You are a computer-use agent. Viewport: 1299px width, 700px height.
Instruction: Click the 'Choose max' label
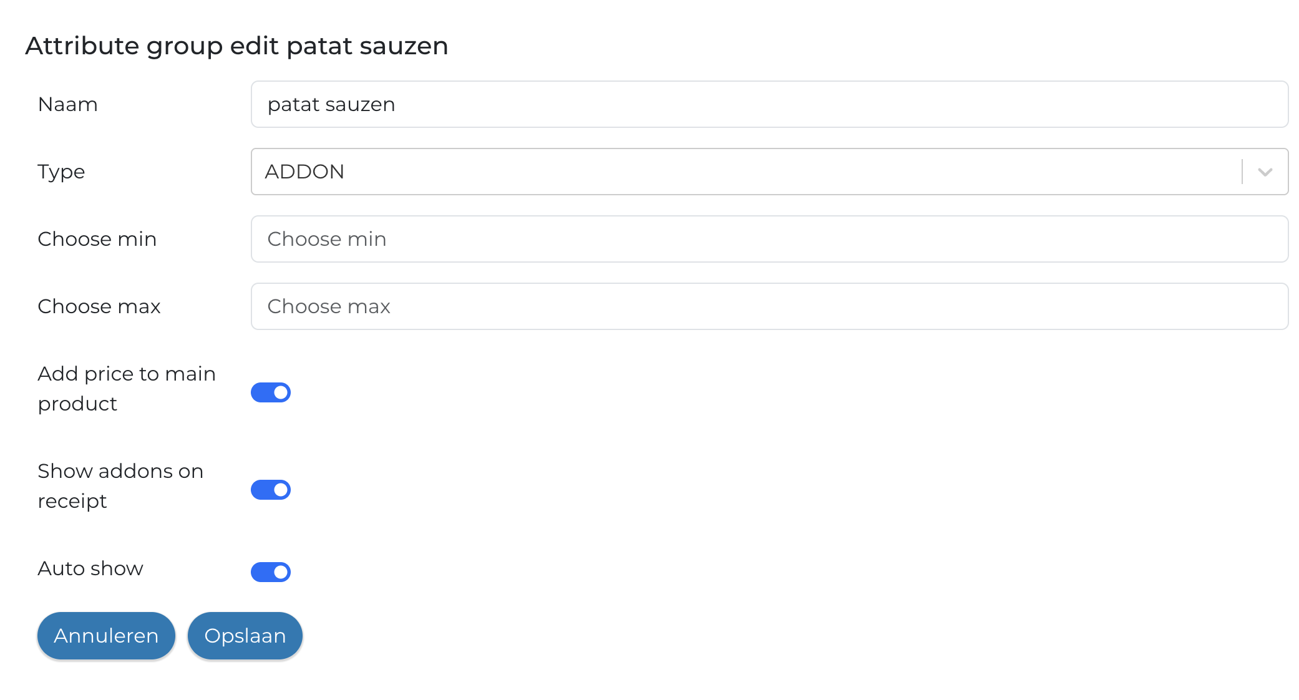(x=99, y=306)
